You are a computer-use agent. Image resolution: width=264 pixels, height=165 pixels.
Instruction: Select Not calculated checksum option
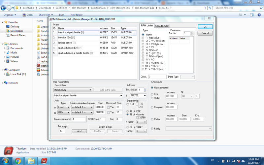(152, 88)
